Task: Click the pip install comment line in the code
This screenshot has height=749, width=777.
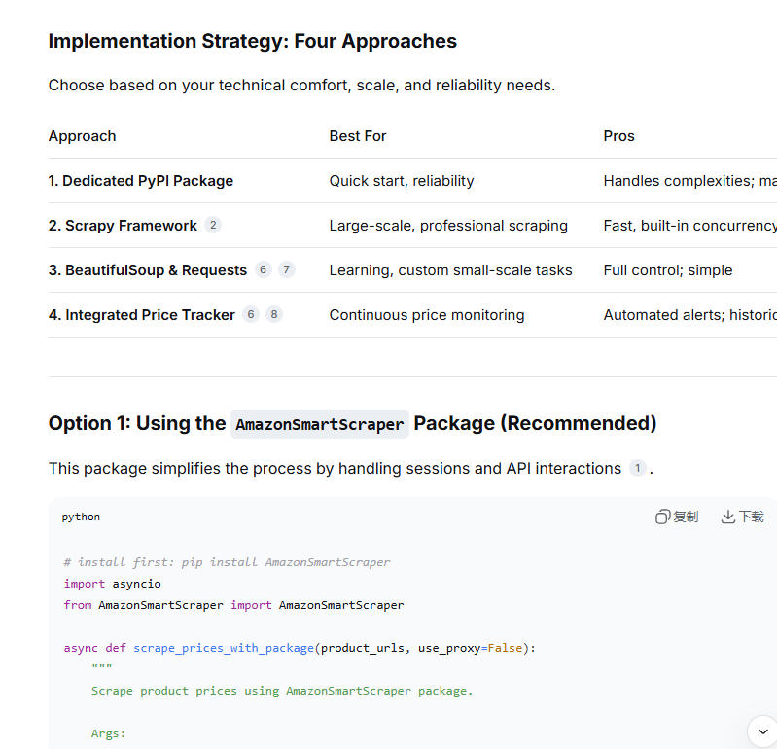Action: coord(227,562)
